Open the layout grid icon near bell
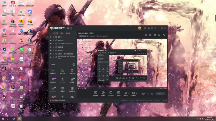 click(155, 35)
